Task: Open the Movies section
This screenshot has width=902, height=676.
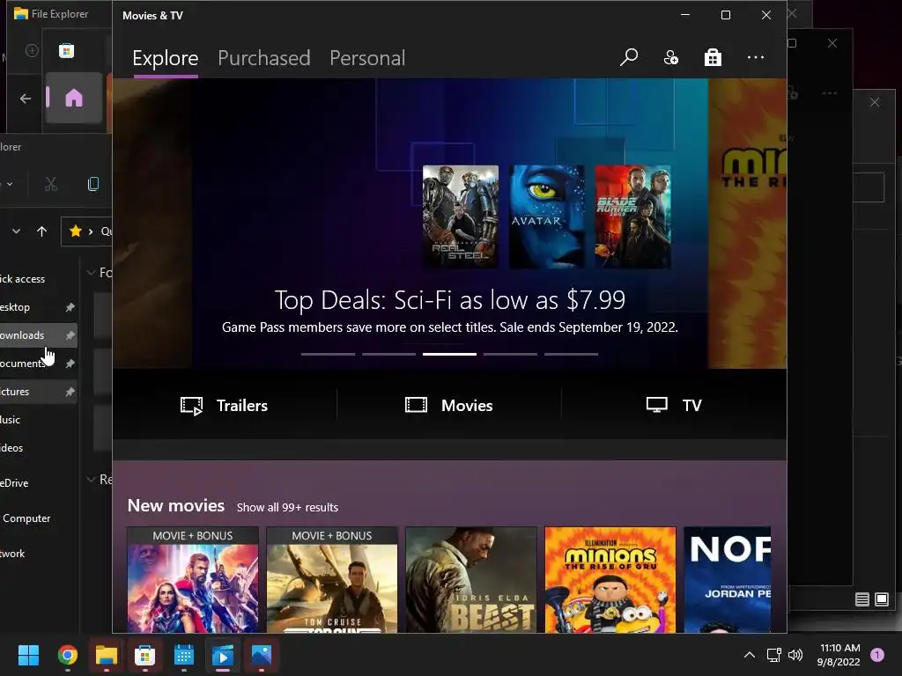Action: click(x=448, y=405)
